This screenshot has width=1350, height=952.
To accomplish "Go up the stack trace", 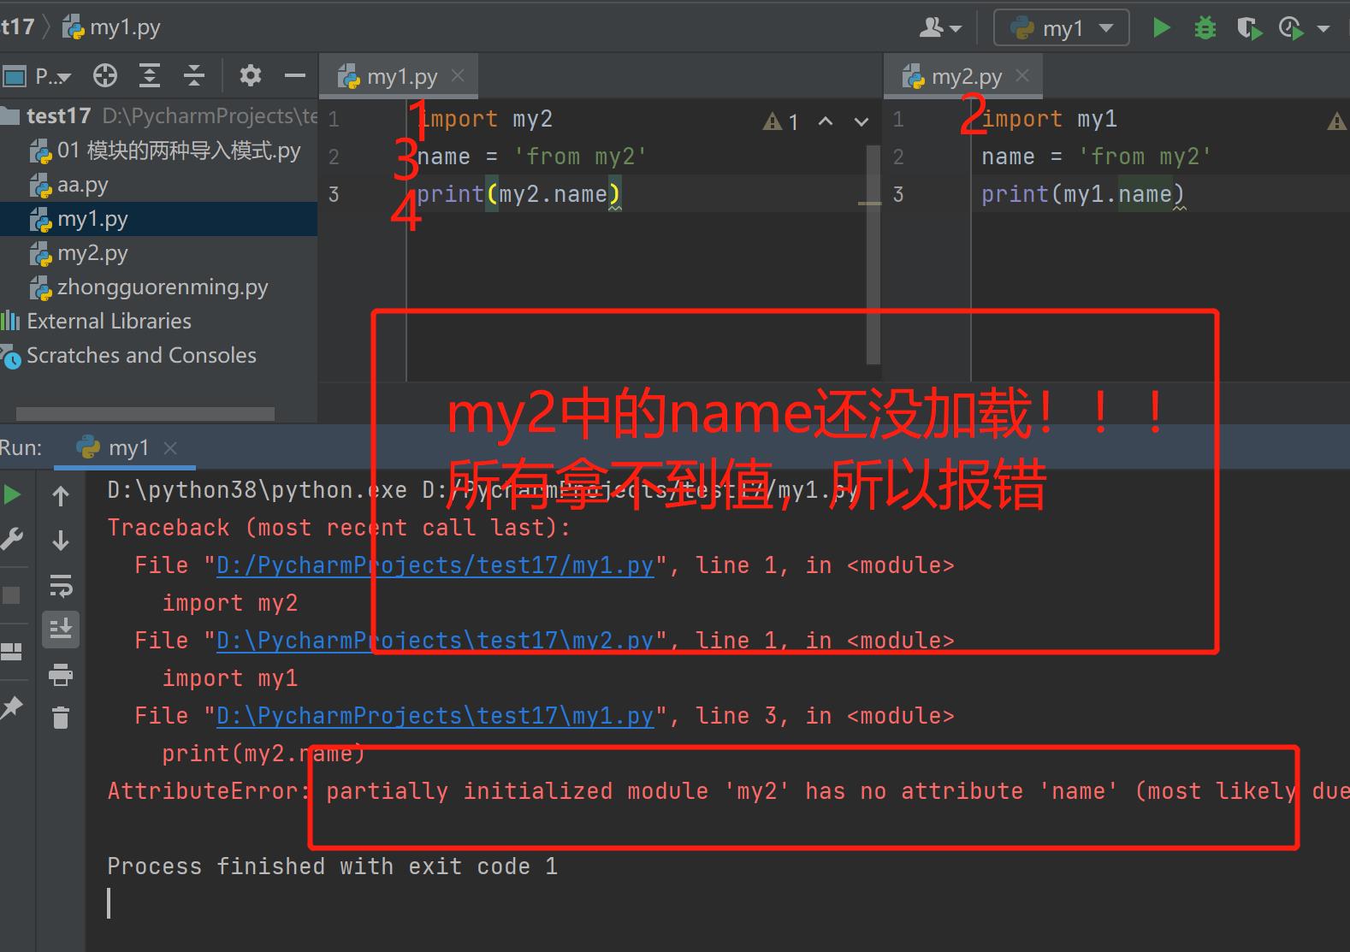I will 61,496.
